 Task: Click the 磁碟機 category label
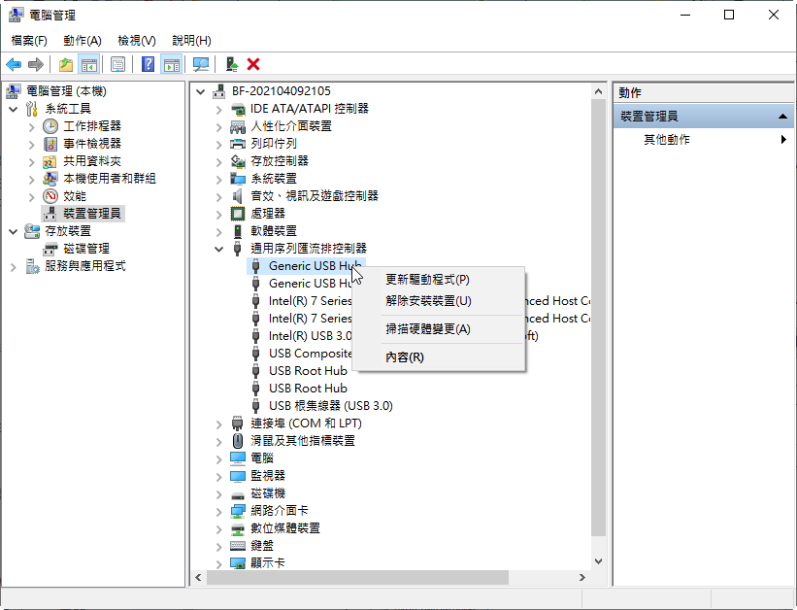pos(268,493)
